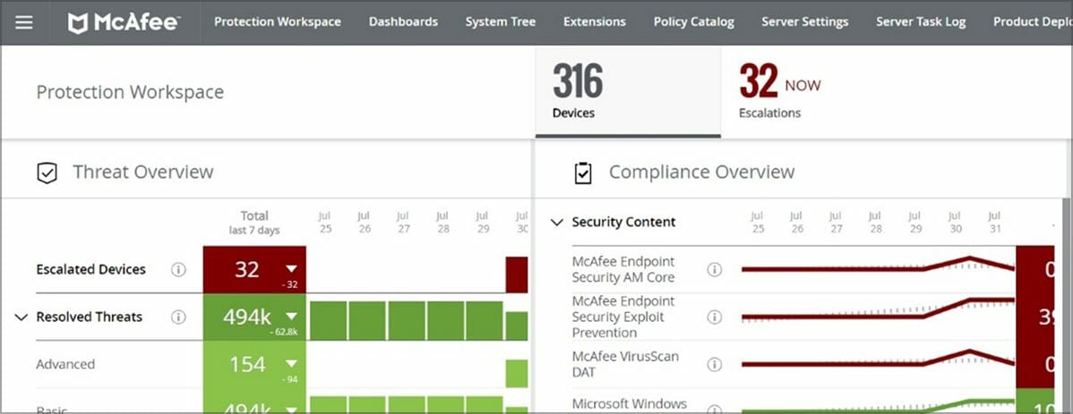Screen dimensions: 1073x414
Task: Show info for Endpoint Security AM Core
Action: pos(715,270)
